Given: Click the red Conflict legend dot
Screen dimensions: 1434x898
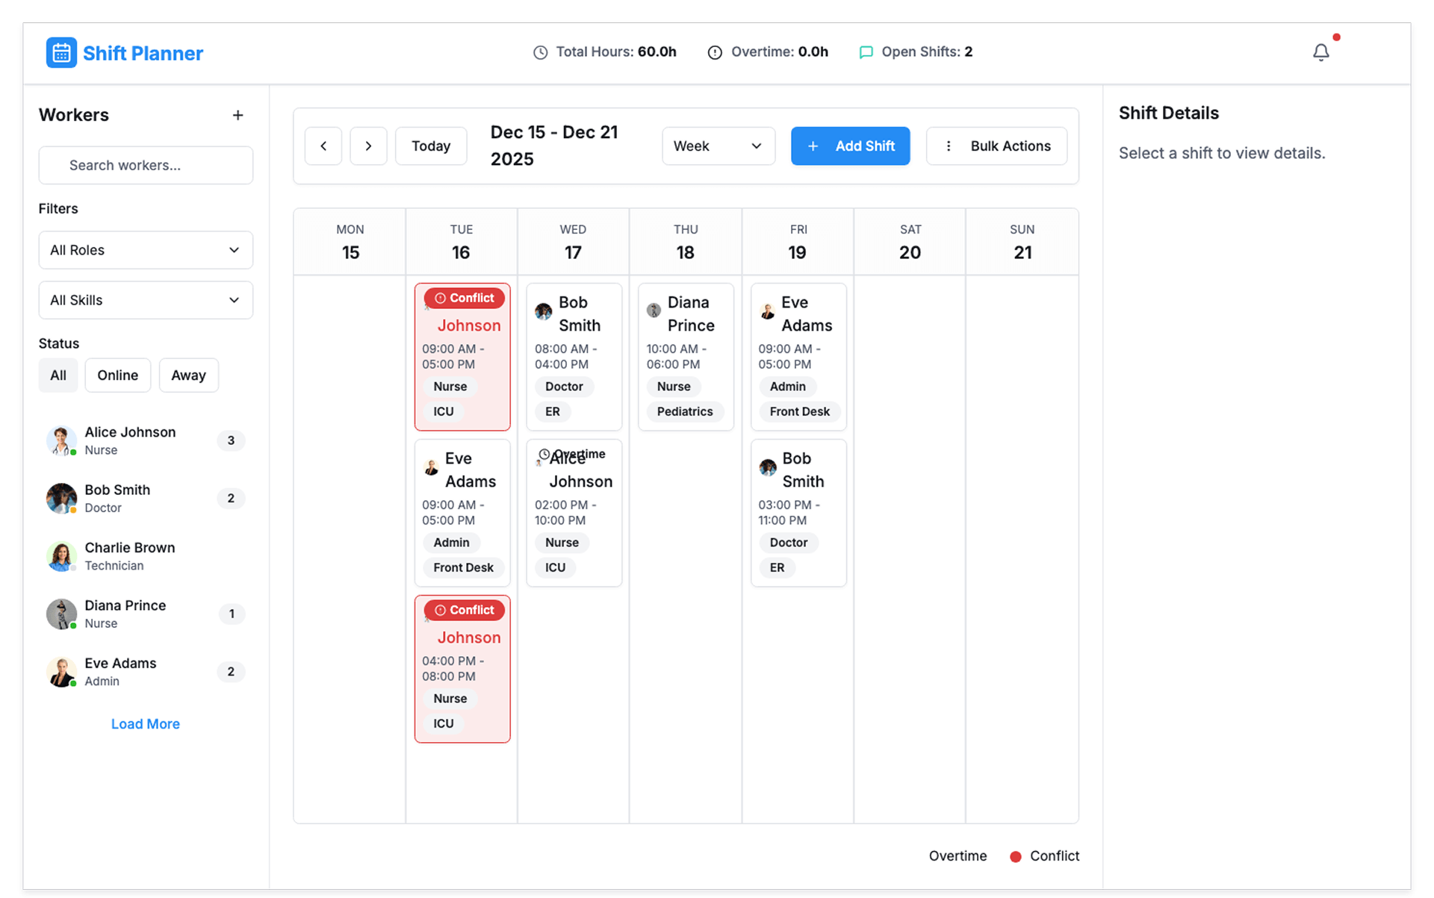Looking at the screenshot, I should tap(1015, 856).
